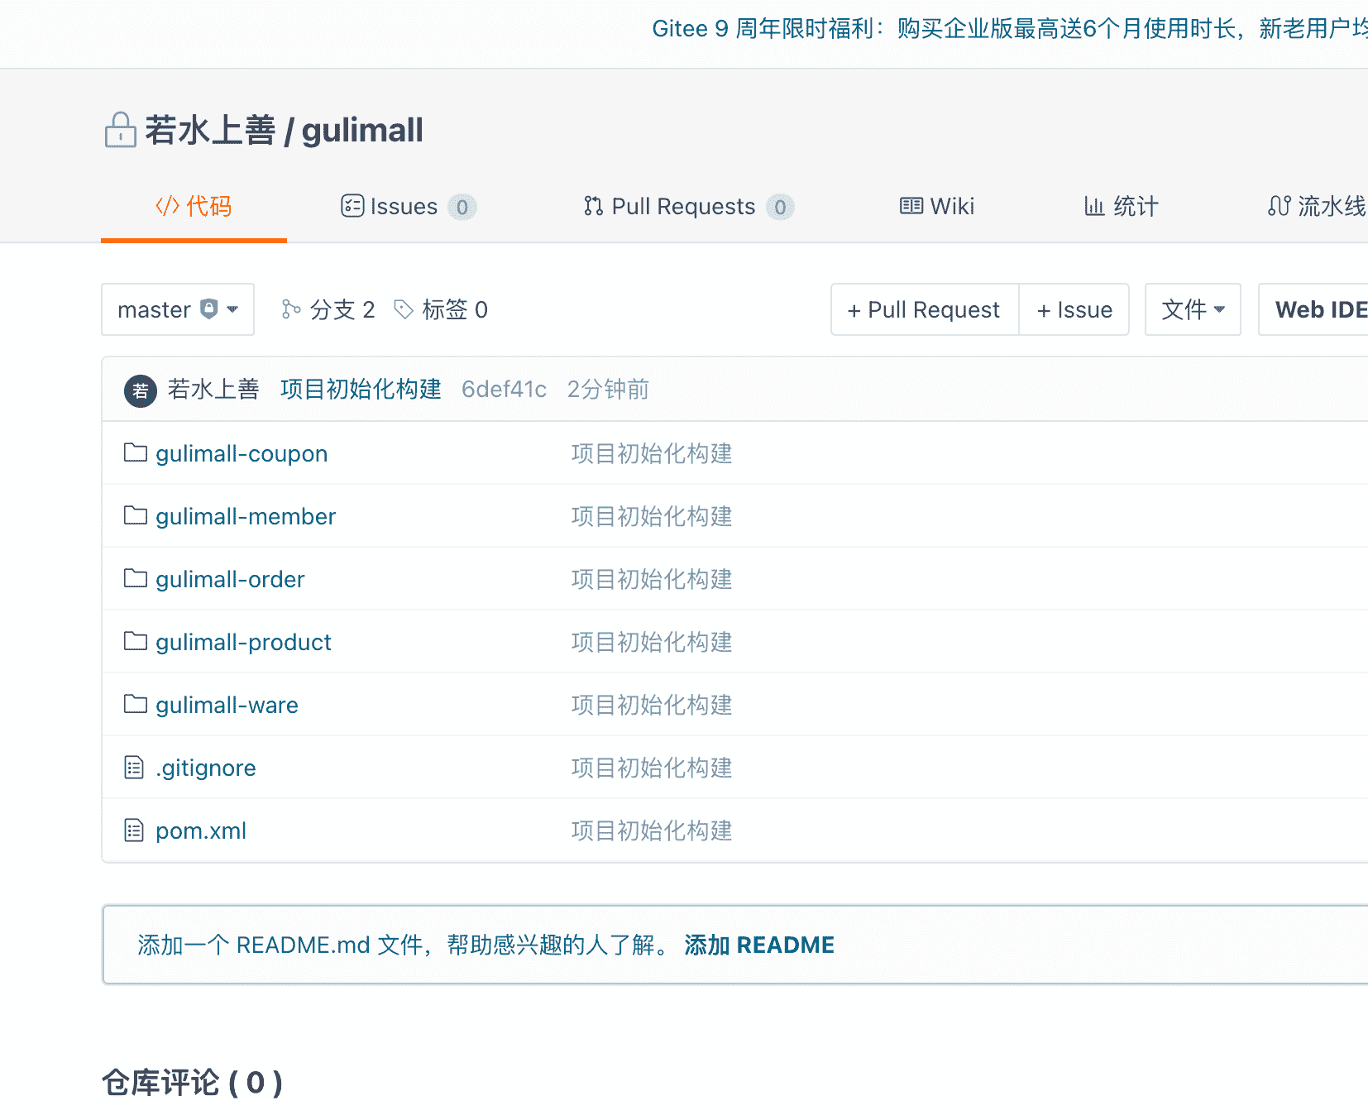Open the 统计 tab

(1122, 207)
